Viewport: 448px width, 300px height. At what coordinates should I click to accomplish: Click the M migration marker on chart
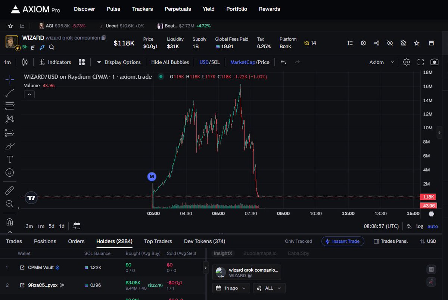coord(152,176)
